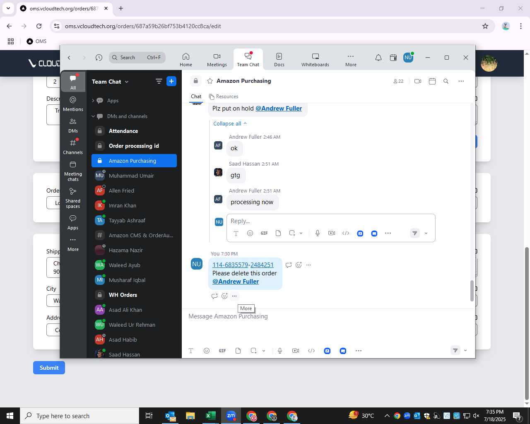Attach a file in main message box
This screenshot has height=424, width=530.
238,351
